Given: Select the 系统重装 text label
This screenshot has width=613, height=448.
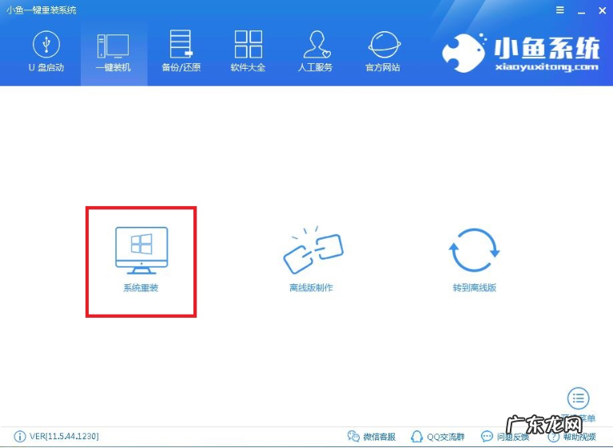Looking at the screenshot, I should [x=141, y=287].
